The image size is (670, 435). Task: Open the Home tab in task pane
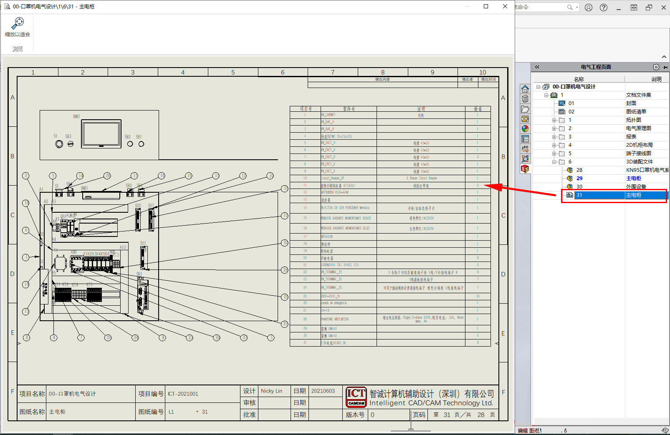click(525, 89)
